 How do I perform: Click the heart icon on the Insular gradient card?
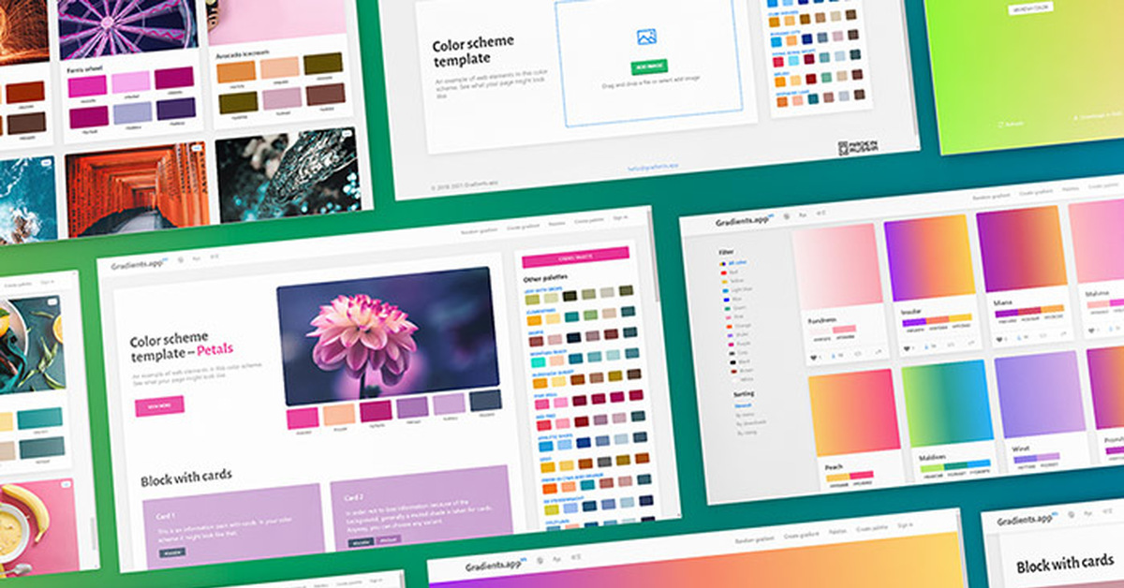pyautogui.click(x=907, y=348)
